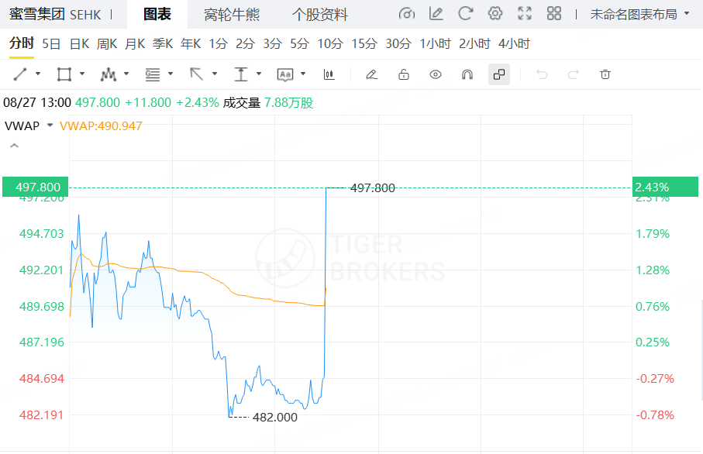Viewport: 703px width, 454px height.
Task: Select the 15分 interval
Action: (364, 44)
